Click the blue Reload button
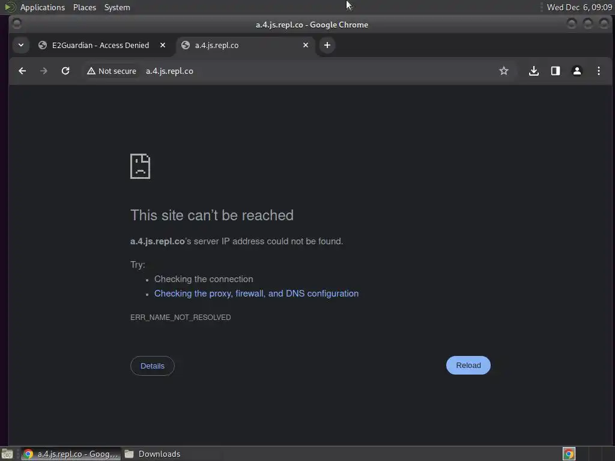615x461 pixels. coord(468,366)
